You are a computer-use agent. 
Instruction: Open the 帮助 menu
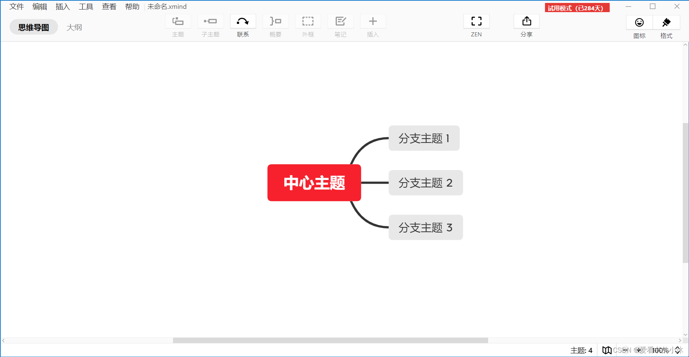[132, 7]
